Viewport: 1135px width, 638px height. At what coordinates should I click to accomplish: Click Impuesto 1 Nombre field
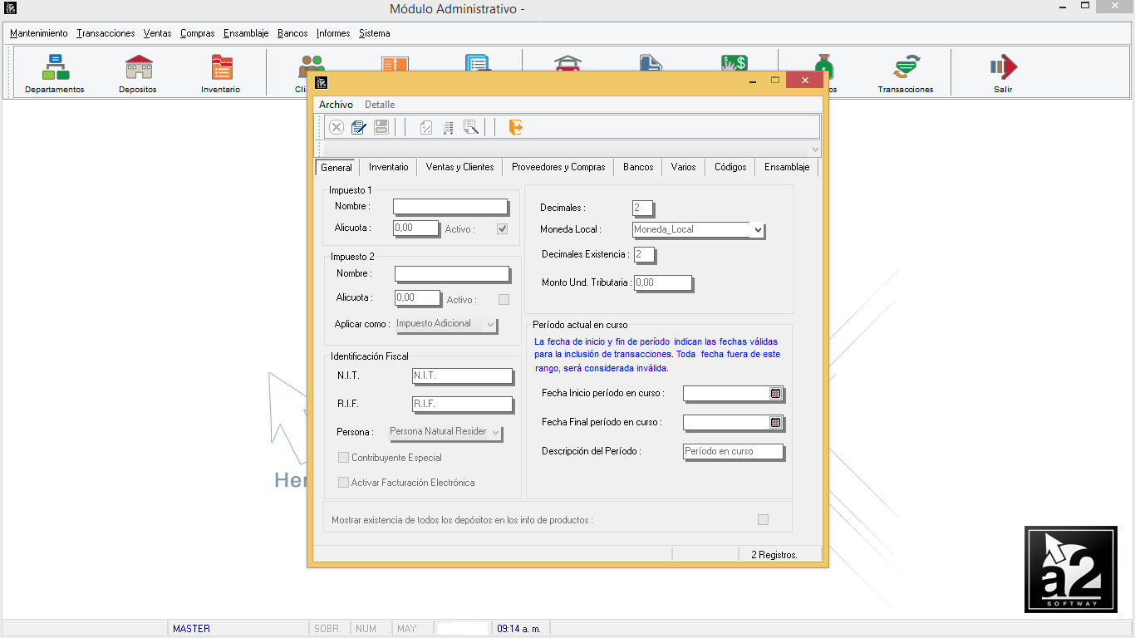[450, 206]
